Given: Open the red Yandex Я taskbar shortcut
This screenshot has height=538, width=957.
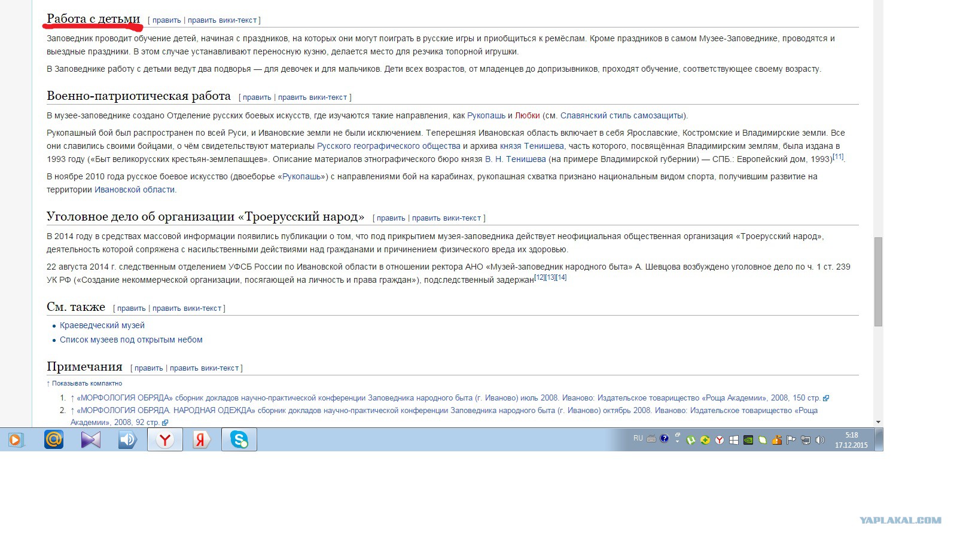Looking at the screenshot, I should pyautogui.click(x=202, y=440).
